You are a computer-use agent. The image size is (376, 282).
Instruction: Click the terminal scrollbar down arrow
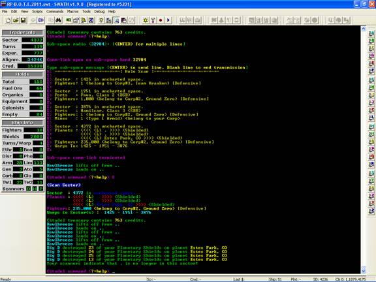tap(364, 271)
